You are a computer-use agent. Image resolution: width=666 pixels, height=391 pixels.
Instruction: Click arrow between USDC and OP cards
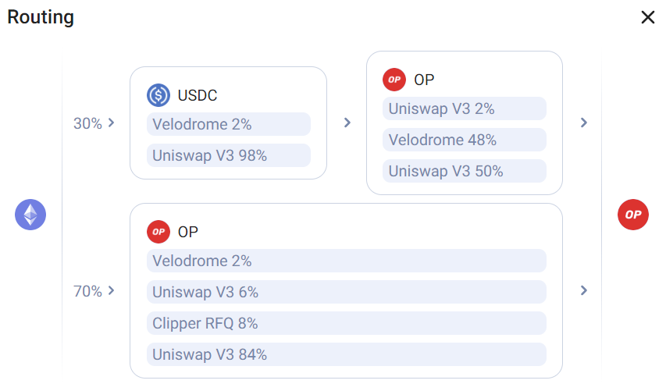pyautogui.click(x=347, y=123)
